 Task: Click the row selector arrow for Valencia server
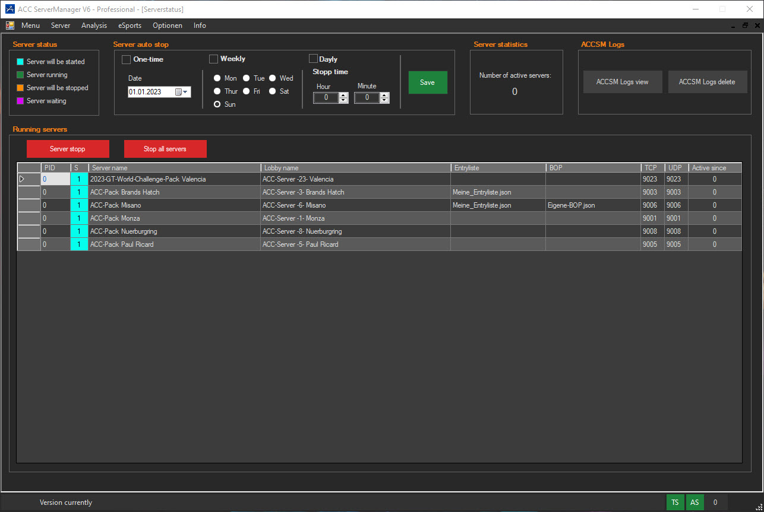(x=23, y=179)
